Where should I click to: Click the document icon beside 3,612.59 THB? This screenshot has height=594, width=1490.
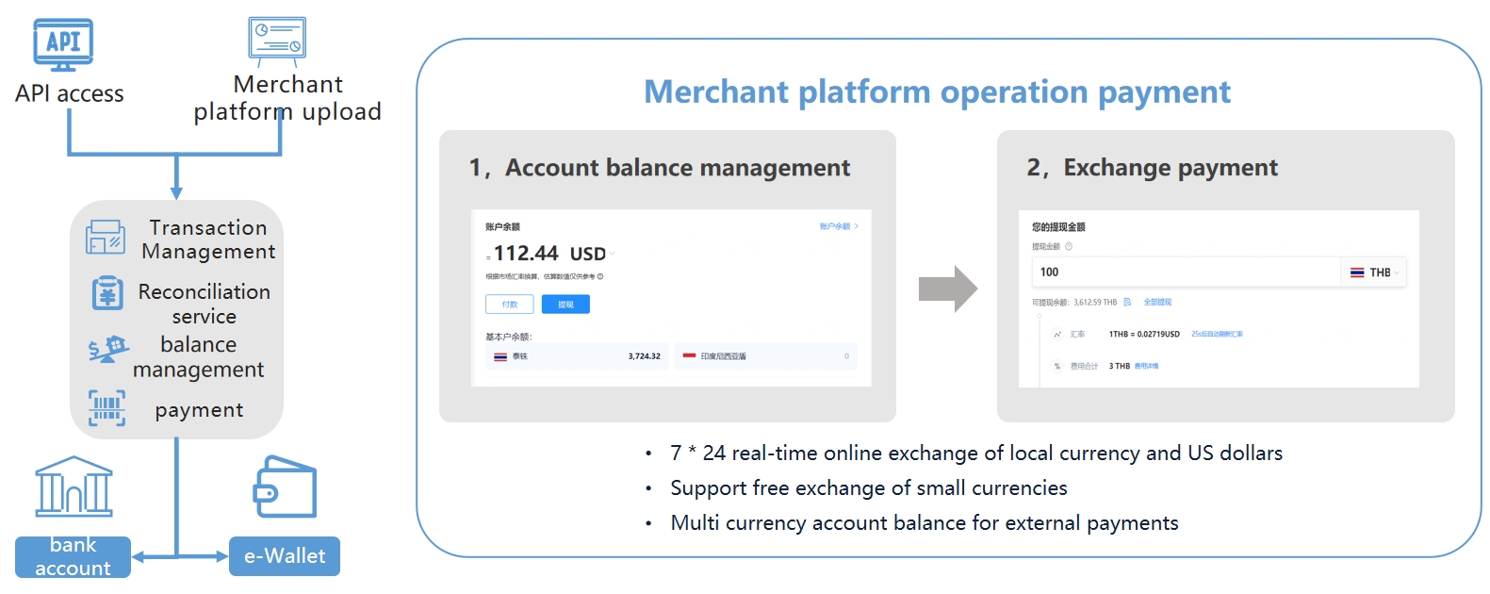click(1127, 303)
